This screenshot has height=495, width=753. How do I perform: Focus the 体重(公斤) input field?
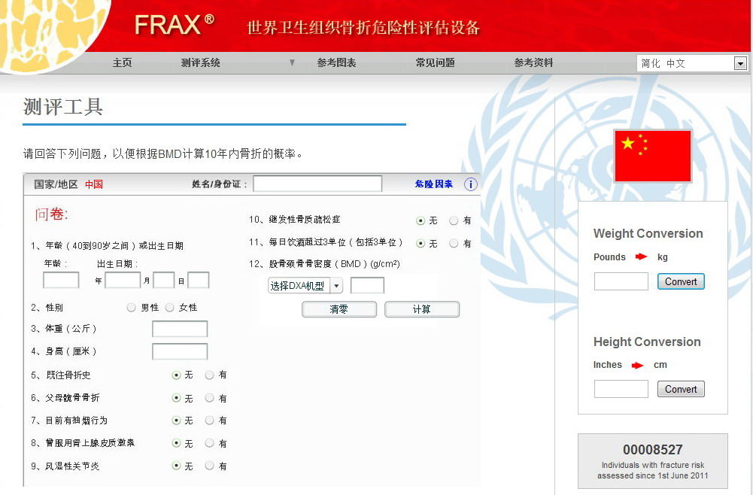(x=180, y=329)
